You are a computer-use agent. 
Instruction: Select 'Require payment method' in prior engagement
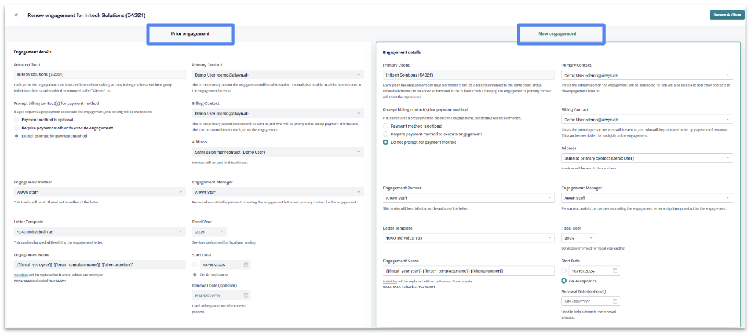coord(16,128)
